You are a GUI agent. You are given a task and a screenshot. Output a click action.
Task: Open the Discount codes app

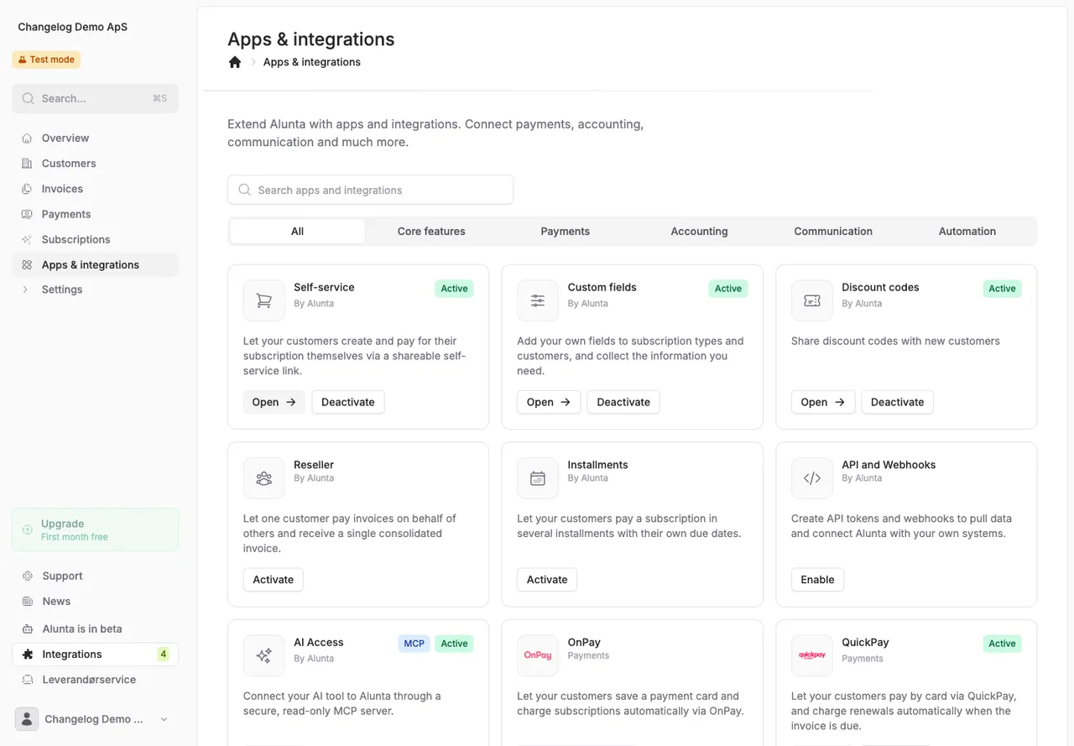[823, 402]
